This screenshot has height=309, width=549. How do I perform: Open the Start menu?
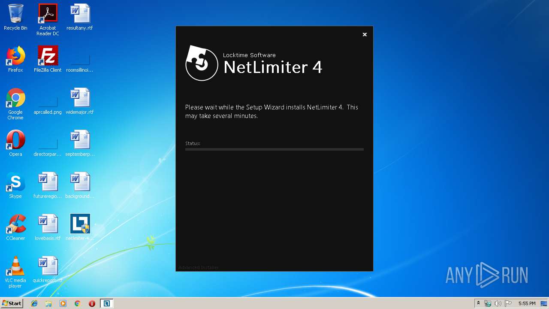click(x=12, y=303)
